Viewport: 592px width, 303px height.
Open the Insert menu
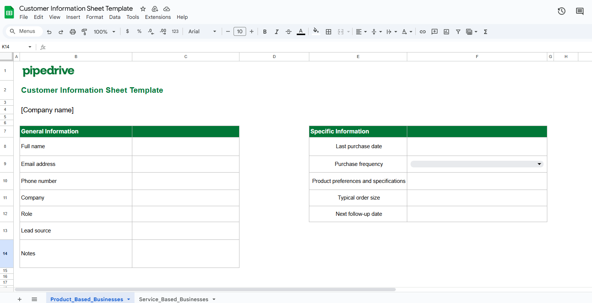pos(73,17)
